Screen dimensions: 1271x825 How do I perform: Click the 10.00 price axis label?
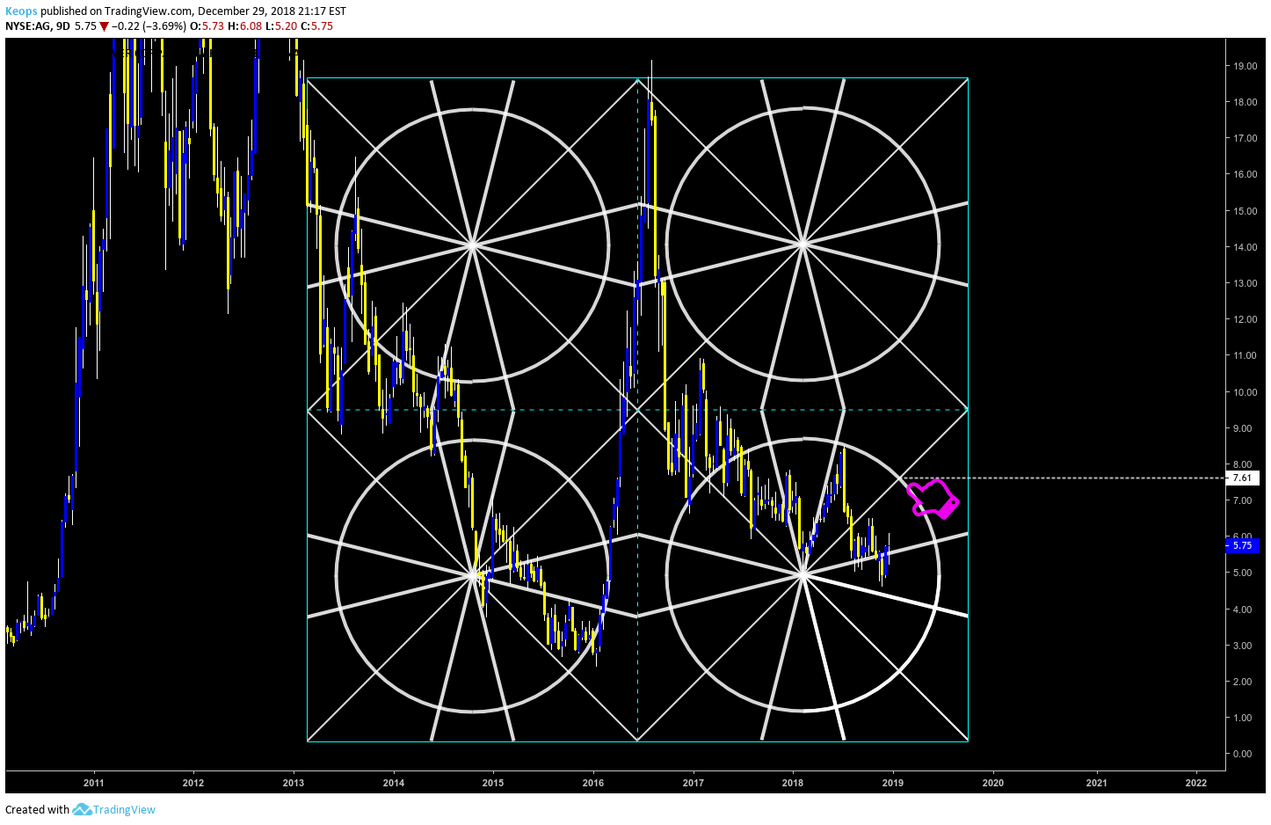(1245, 392)
